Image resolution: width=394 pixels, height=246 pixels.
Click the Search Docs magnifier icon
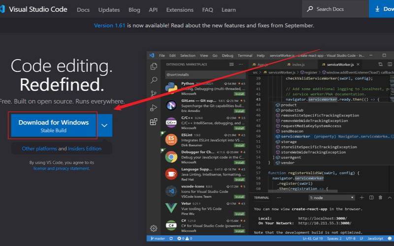pos(310,9)
